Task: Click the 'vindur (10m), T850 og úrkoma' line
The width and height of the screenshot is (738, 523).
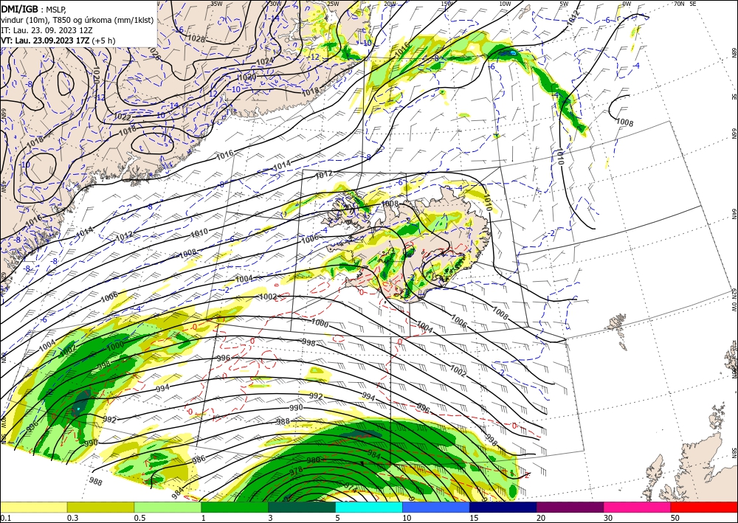Action: click(77, 20)
